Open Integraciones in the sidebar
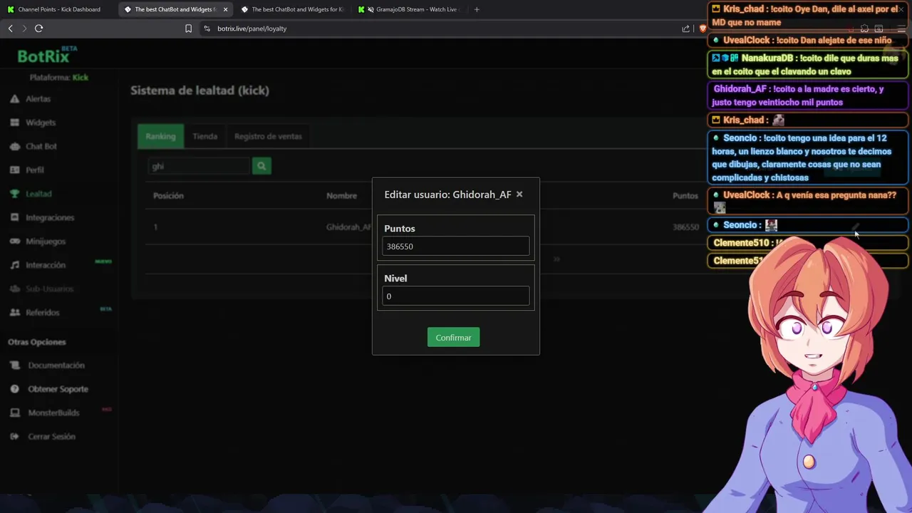The height and width of the screenshot is (513, 912). (x=50, y=217)
